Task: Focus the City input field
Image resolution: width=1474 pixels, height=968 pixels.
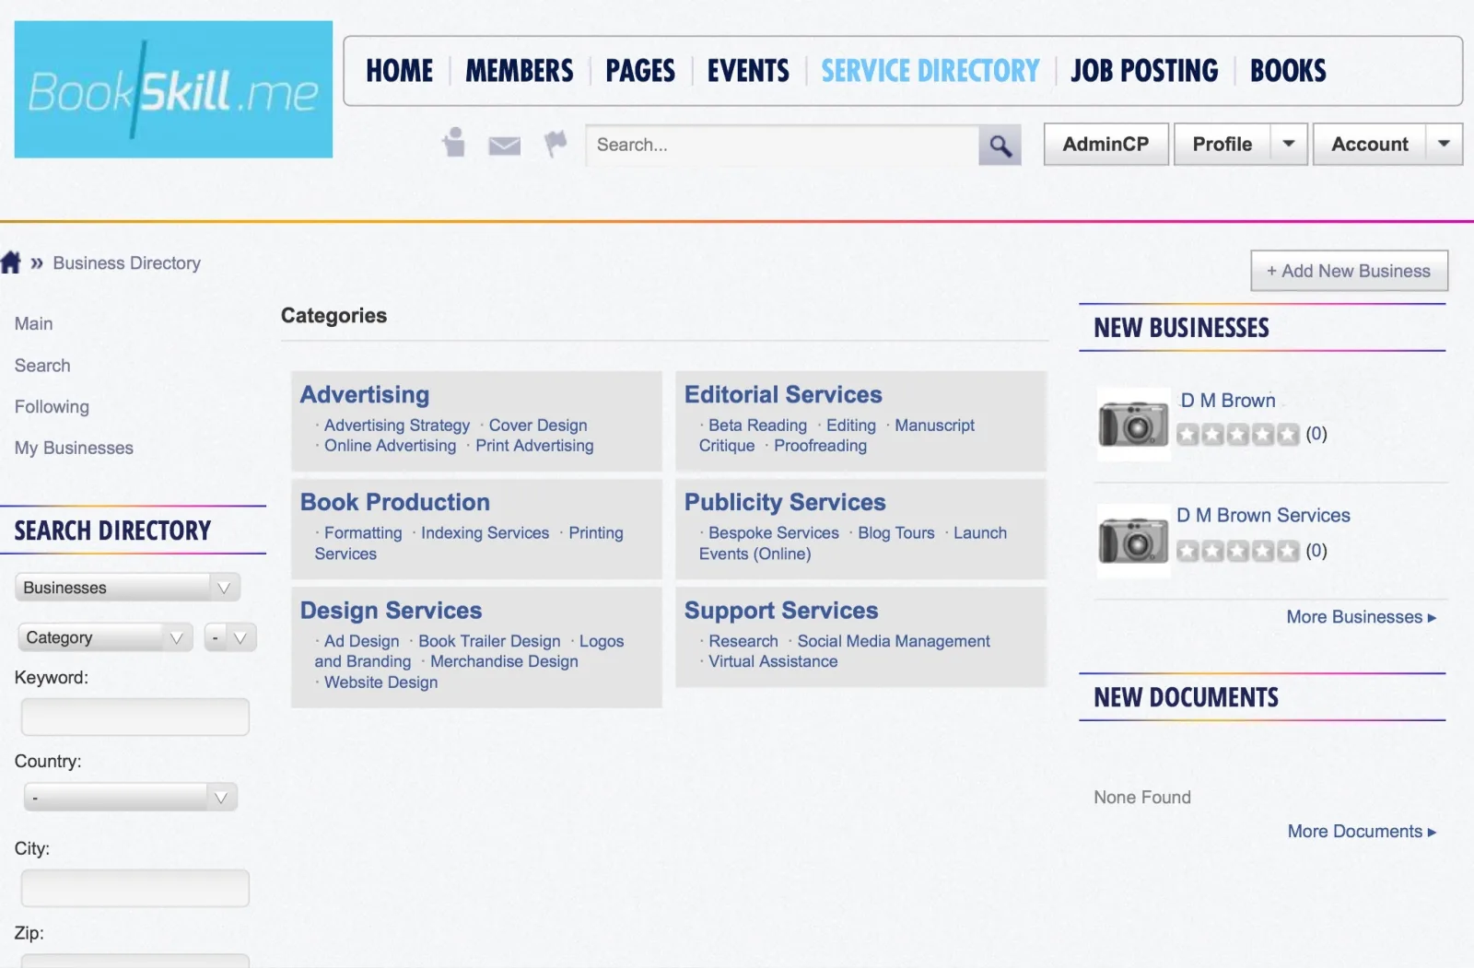Action: click(135, 889)
